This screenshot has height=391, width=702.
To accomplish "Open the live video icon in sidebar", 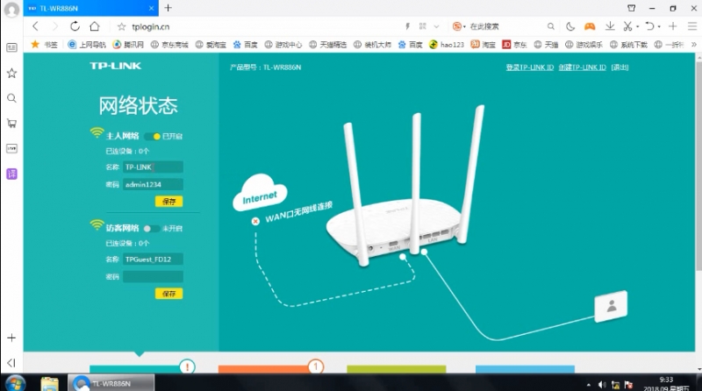I will 11,148.
